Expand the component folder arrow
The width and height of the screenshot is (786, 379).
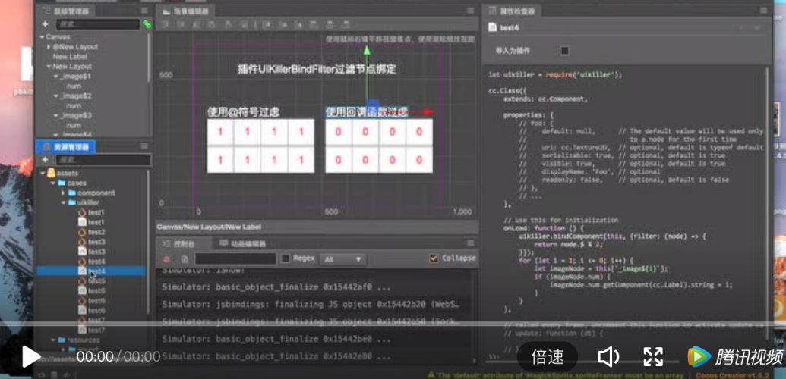pos(63,193)
